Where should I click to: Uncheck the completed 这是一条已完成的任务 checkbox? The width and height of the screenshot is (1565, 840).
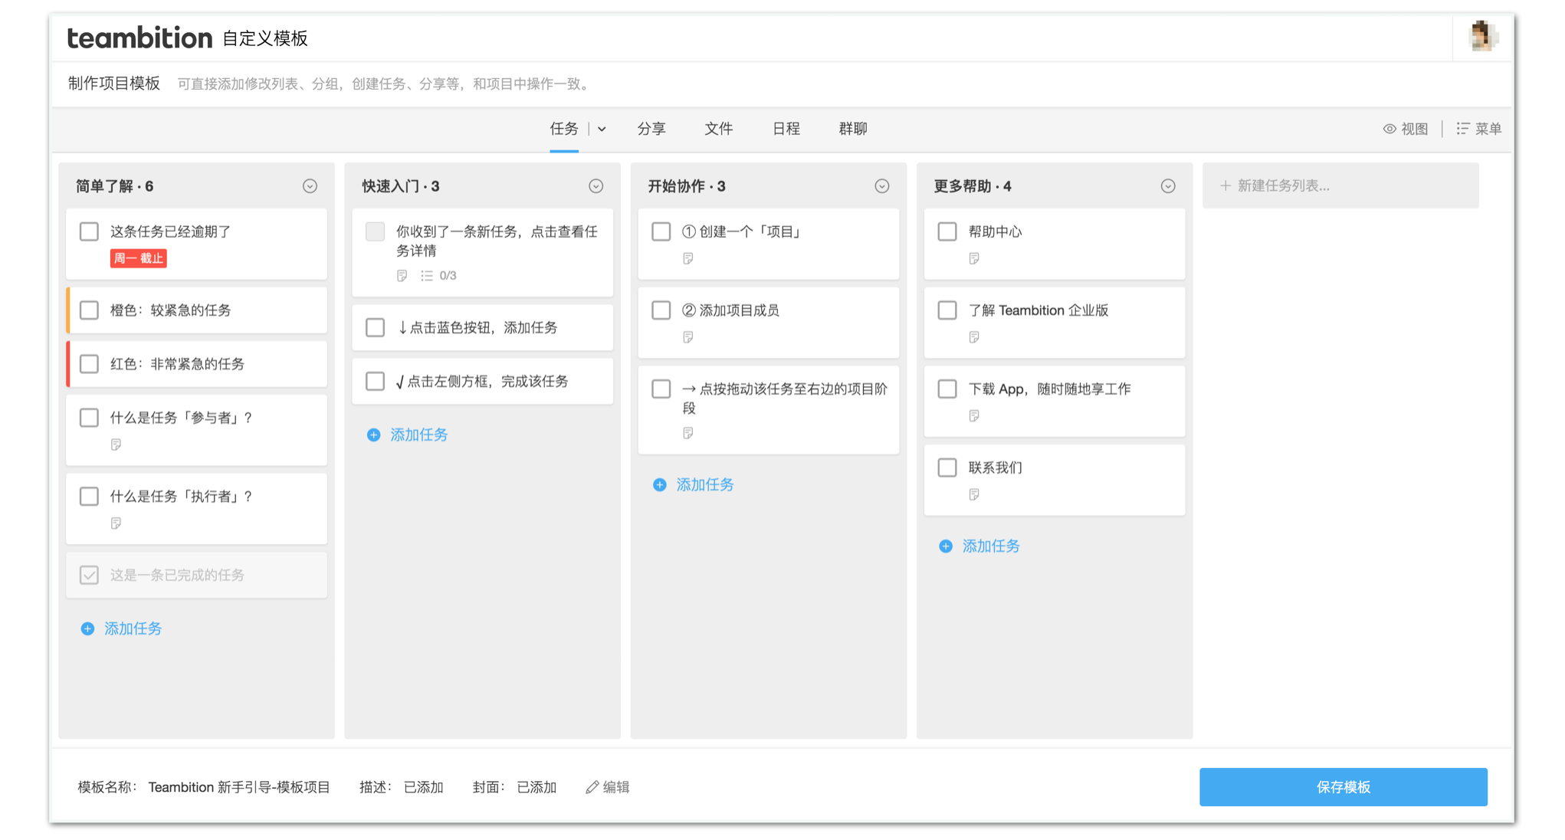[90, 575]
